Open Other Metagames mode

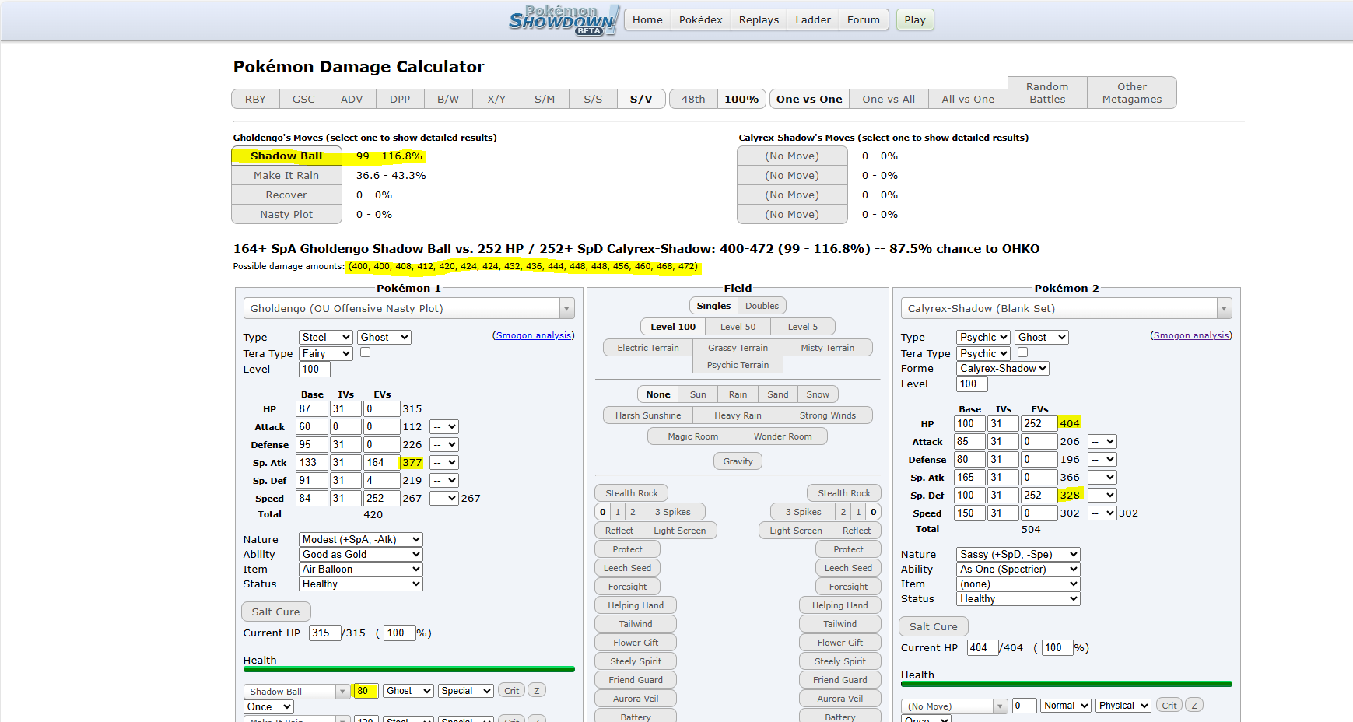(1132, 93)
